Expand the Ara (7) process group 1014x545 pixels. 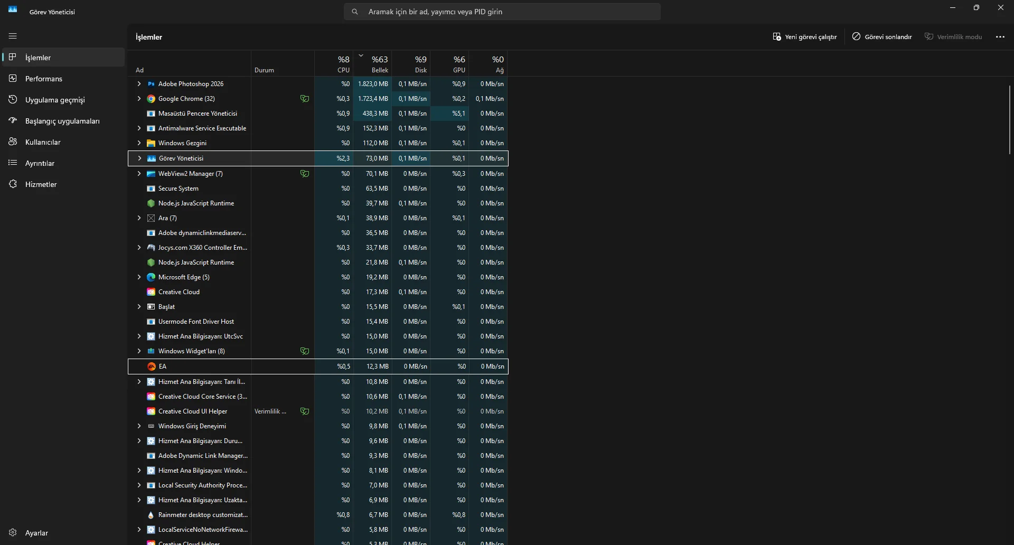(139, 218)
